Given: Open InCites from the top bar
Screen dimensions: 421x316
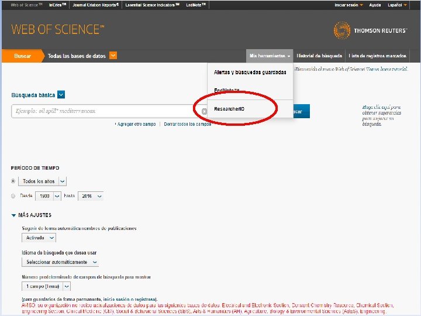Looking at the screenshot, I should [x=57, y=5].
